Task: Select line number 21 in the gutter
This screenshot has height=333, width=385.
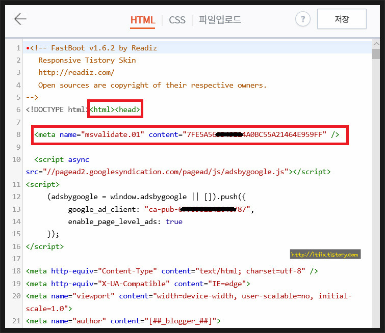Action: point(16,321)
